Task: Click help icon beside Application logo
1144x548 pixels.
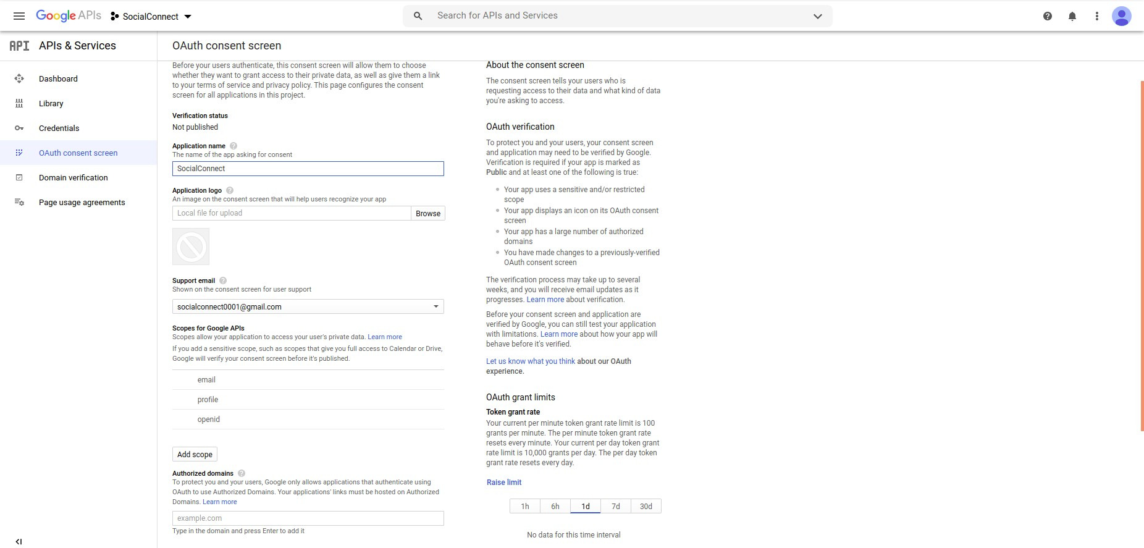Action: (230, 190)
